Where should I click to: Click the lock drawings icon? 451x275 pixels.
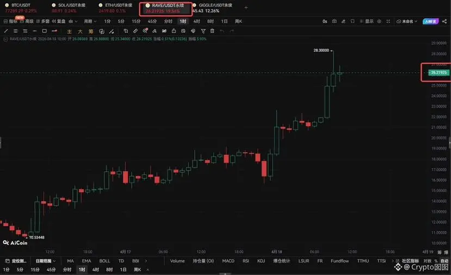pyautogui.click(x=174, y=31)
